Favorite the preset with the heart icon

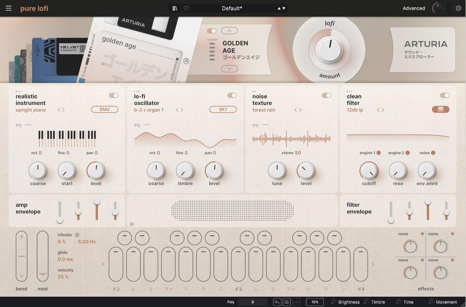point(186,8)
